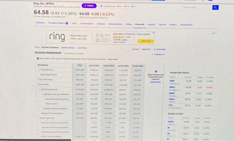Select Annual period view
Viewport: 234px width, 141px height.
135,49
